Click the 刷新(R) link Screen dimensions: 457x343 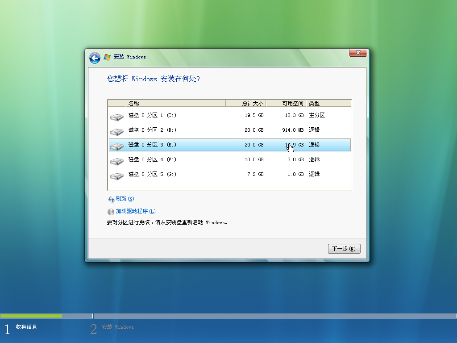click(125, 199)
